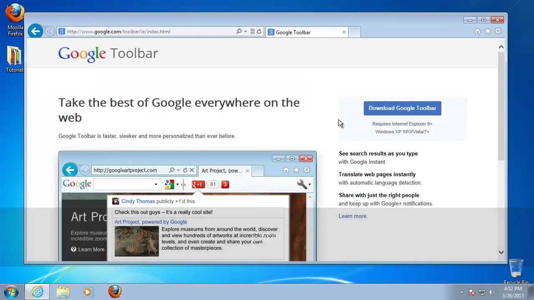
Task: Click the page scrollbar up arrow
Action: [x=501, y=47]
